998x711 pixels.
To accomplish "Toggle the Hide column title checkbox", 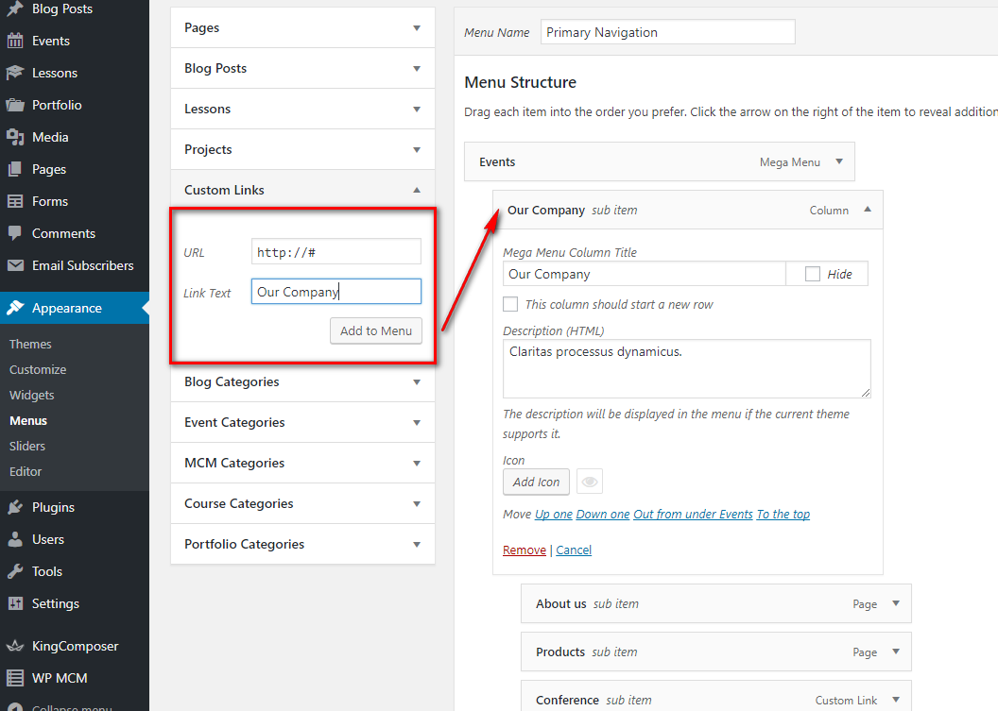I will pos(813,274).
